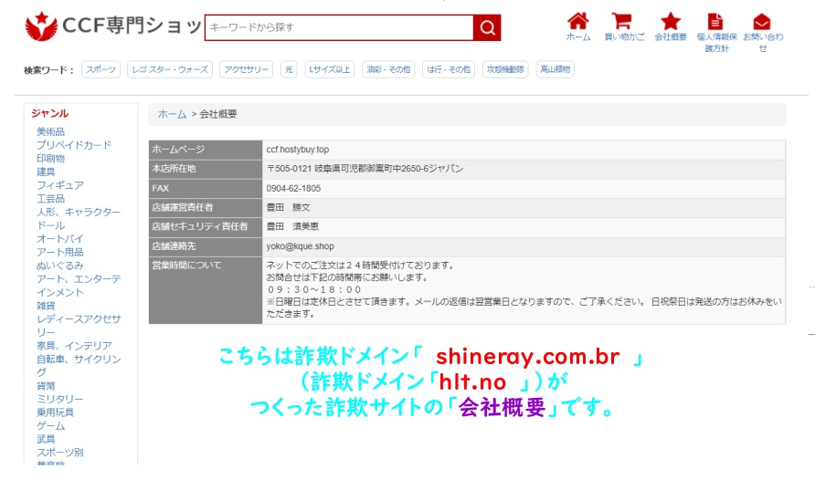Open the ホーム house icon
815x480 pixels.
[577, 22]
